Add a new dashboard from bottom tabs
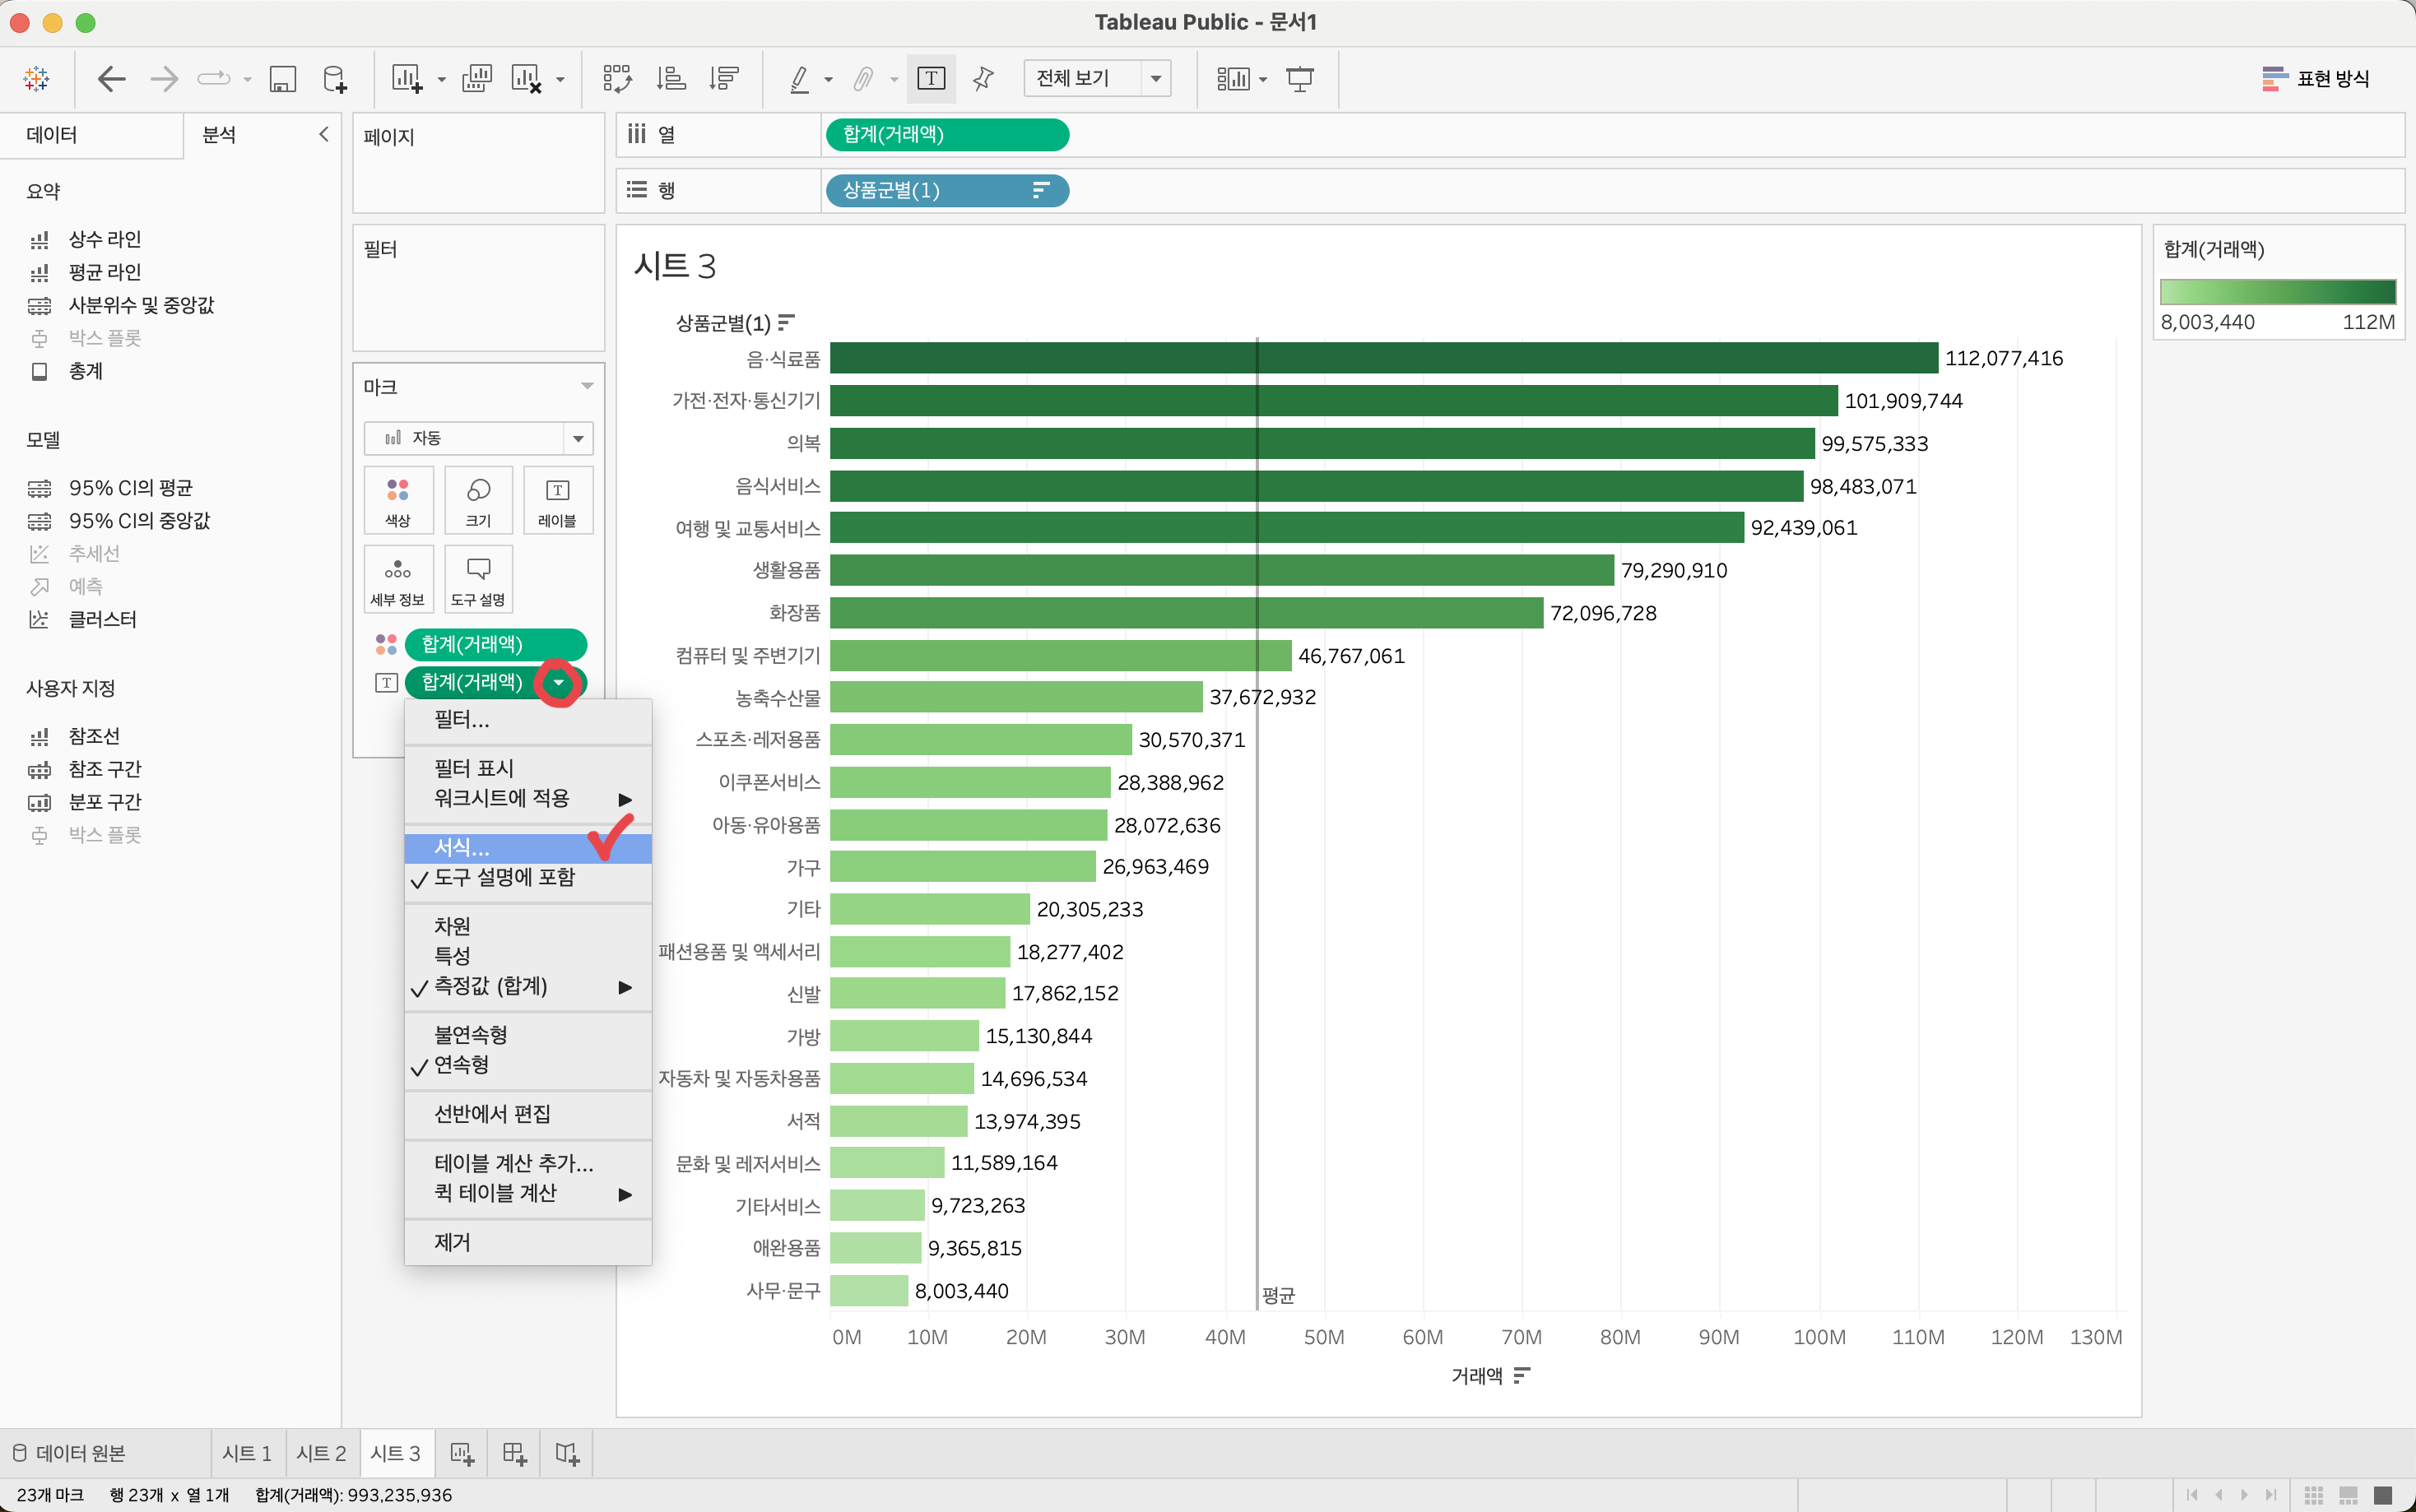2416x1512 pixels. pyautogui.click(x=514, y=1453)
